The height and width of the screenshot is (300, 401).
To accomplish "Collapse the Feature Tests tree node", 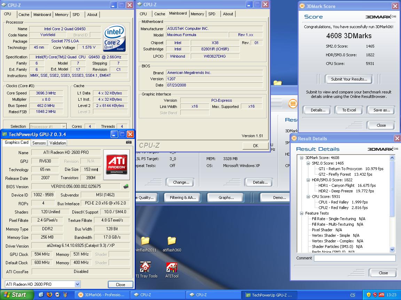I will tap(301, 213).
